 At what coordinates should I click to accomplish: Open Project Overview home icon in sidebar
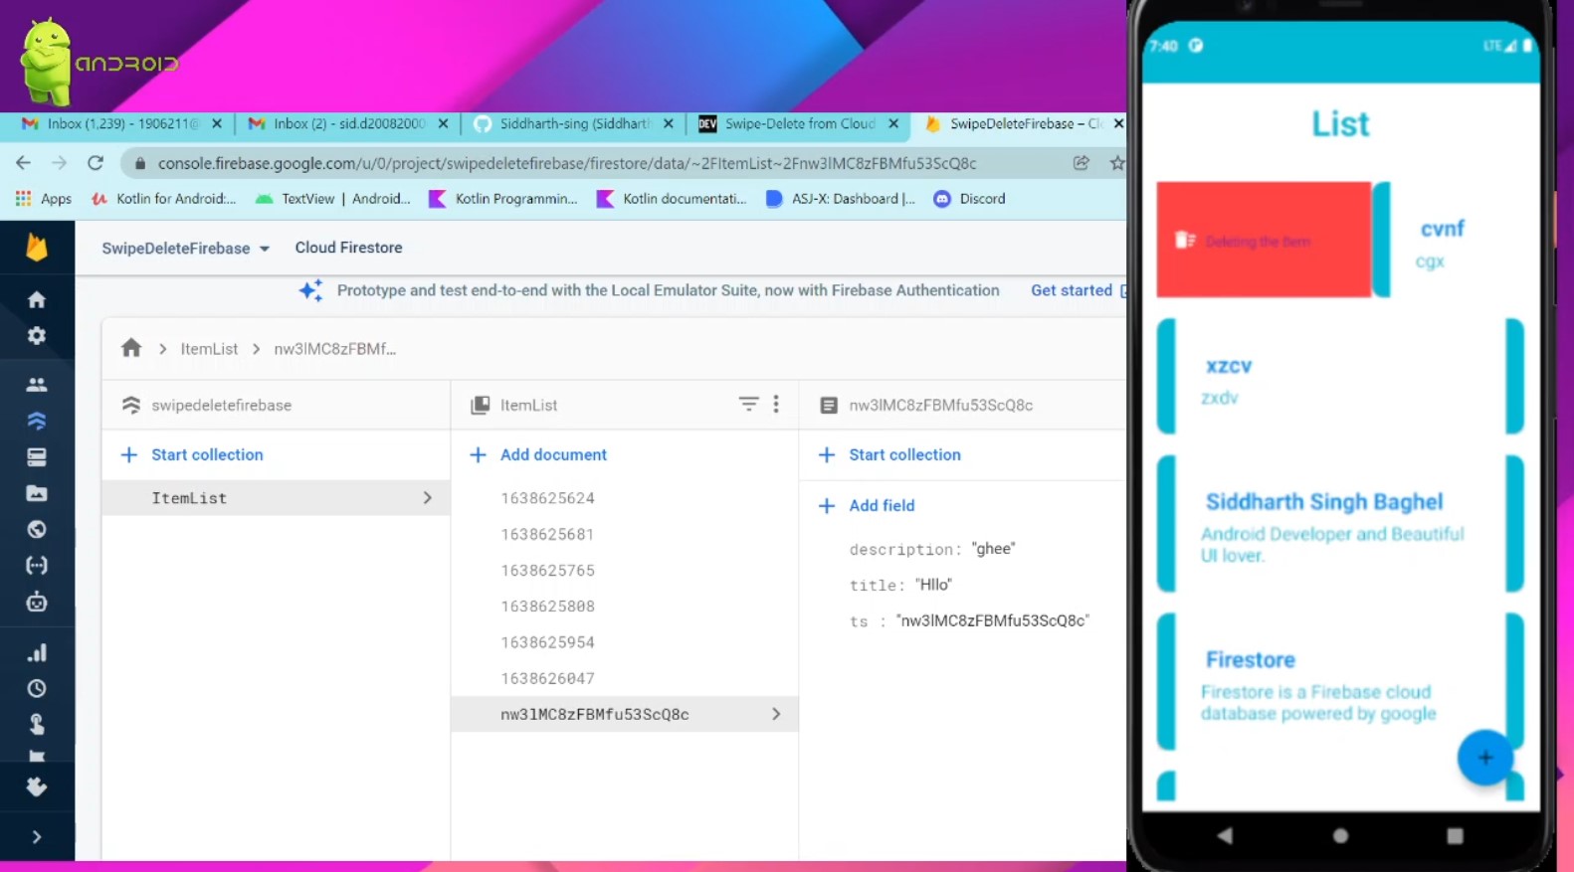[37, 299]
